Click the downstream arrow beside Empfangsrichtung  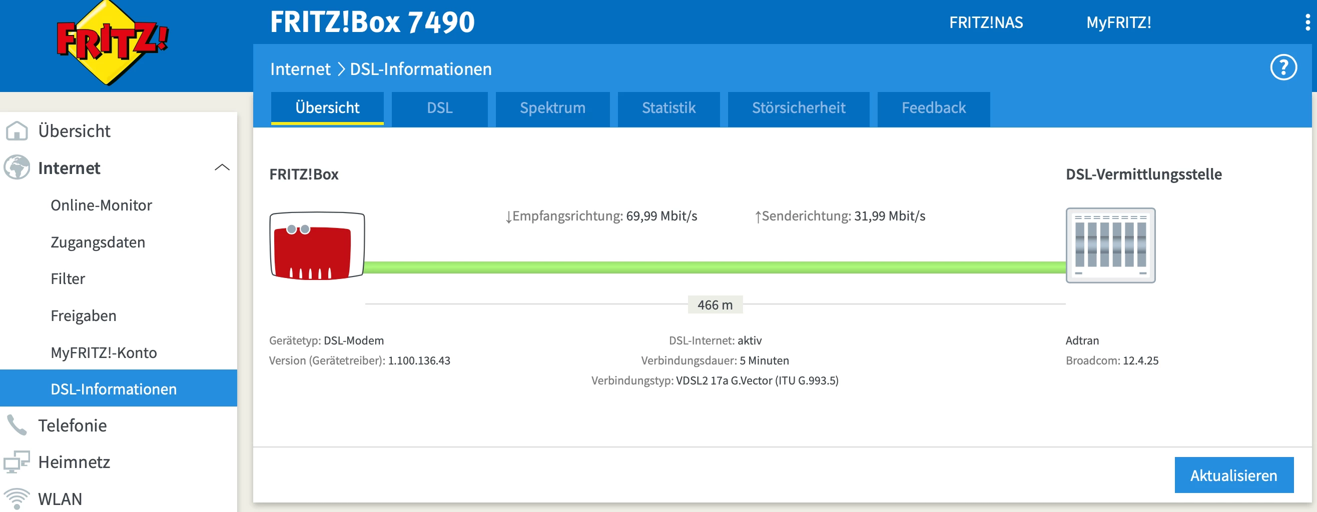pos(508,216)
